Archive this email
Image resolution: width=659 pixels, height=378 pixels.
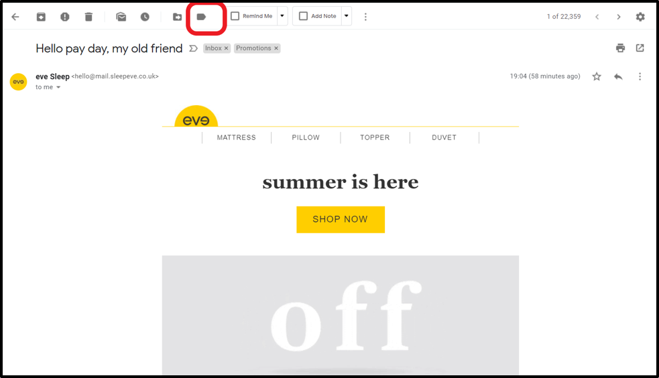click(41, 17)
